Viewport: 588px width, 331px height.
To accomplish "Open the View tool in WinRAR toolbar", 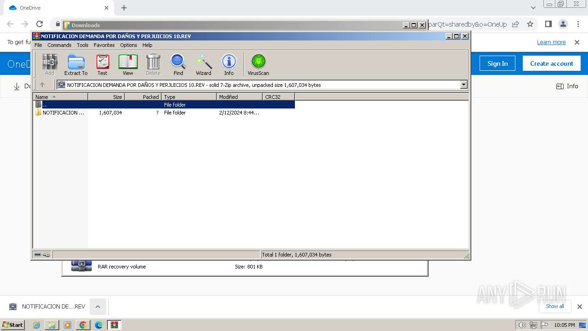I will (128, 64).
